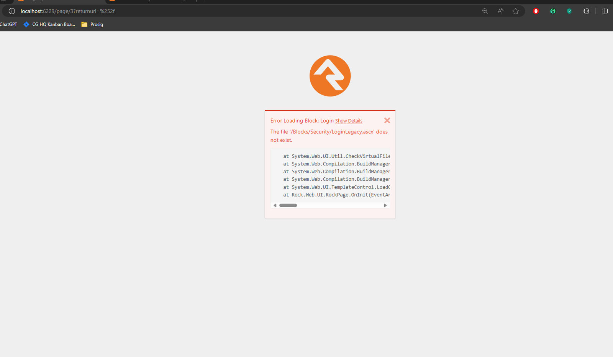Open the Extensions puzzle-piece menu
Viewport: 613px width, 357px height.
586,11
